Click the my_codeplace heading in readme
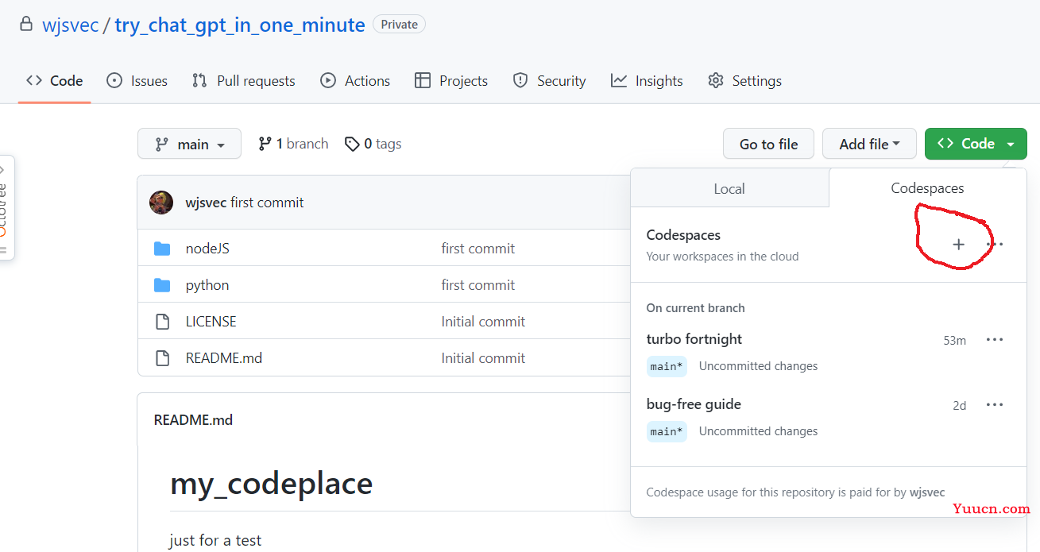 pyautogui.click(x=271, y=483)
